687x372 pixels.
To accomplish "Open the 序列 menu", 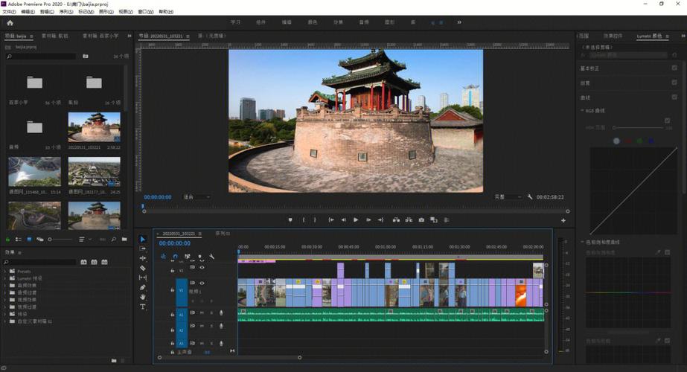I will click(x=66, y=12).
